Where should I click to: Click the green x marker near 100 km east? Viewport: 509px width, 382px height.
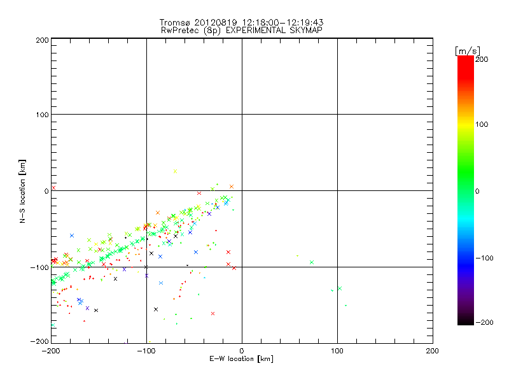pyautogui.click(x=340, y=288)
